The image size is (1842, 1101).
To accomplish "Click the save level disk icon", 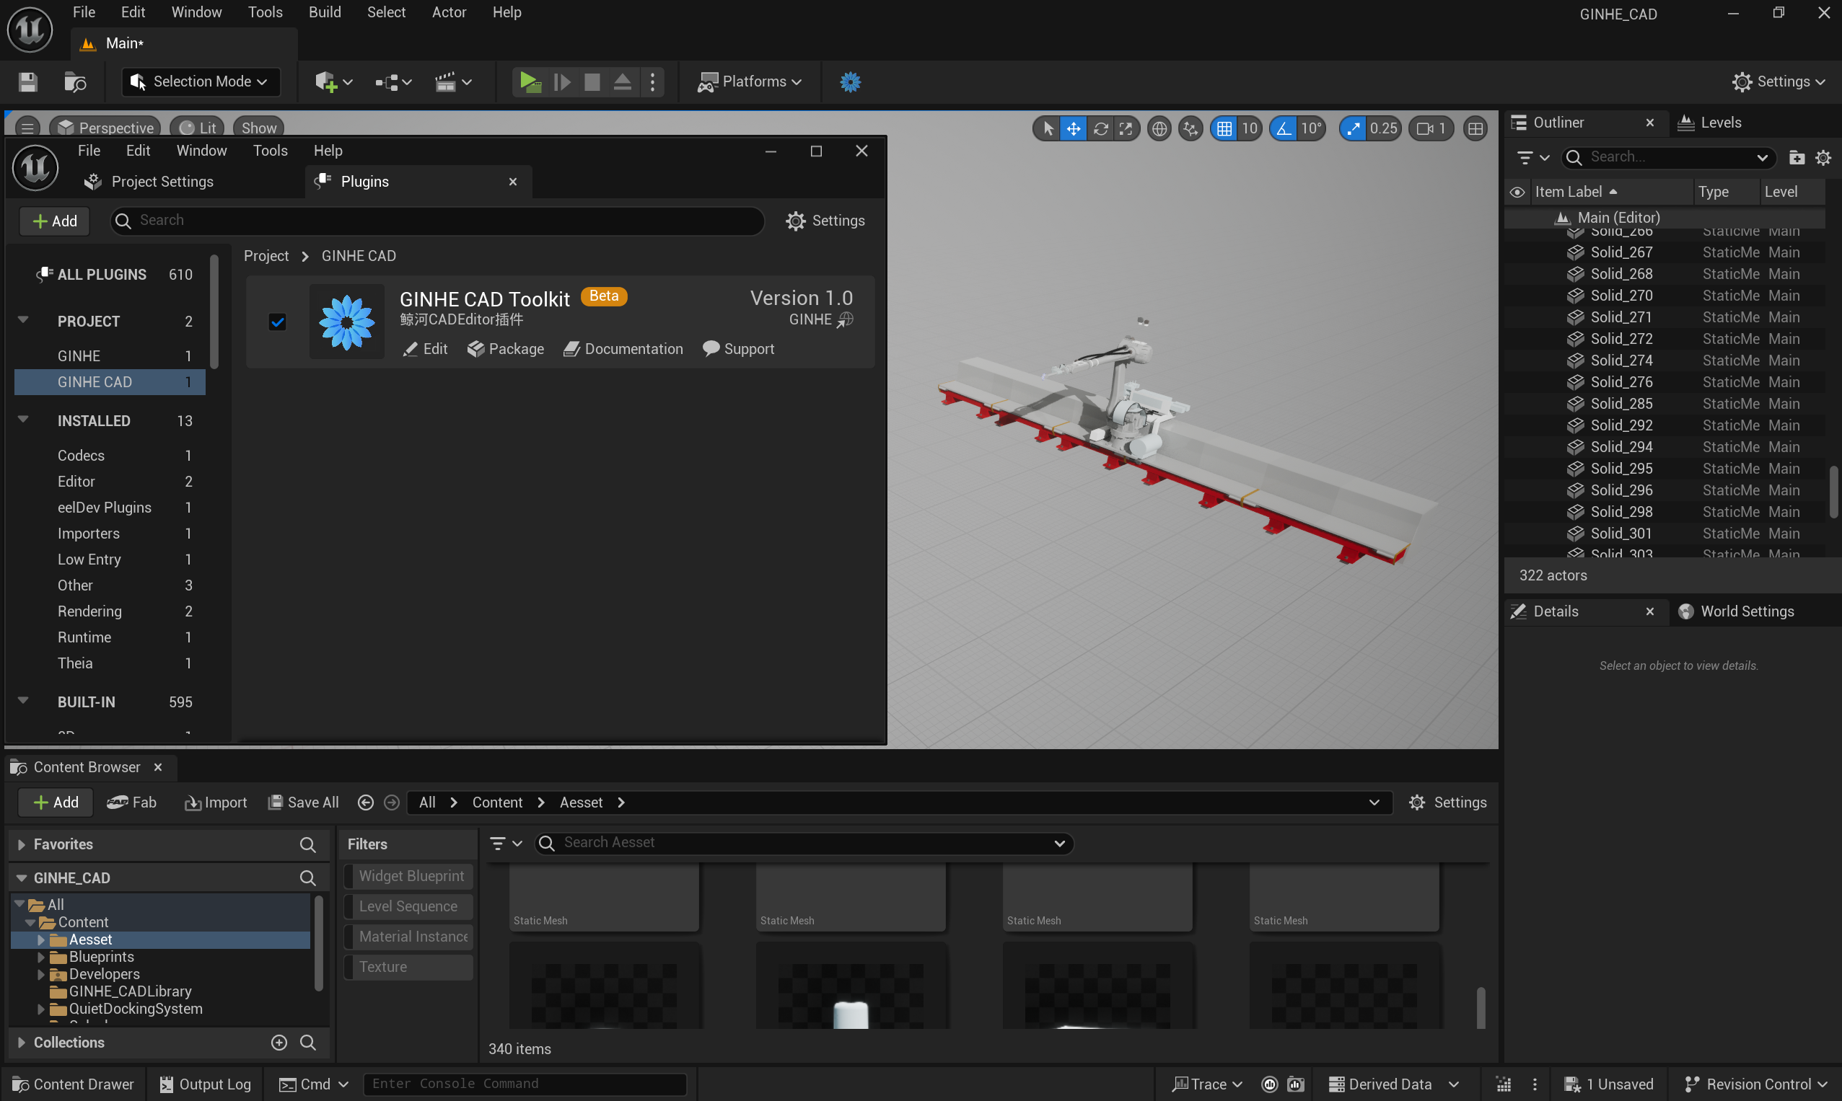I will click(x=27, y=81).
